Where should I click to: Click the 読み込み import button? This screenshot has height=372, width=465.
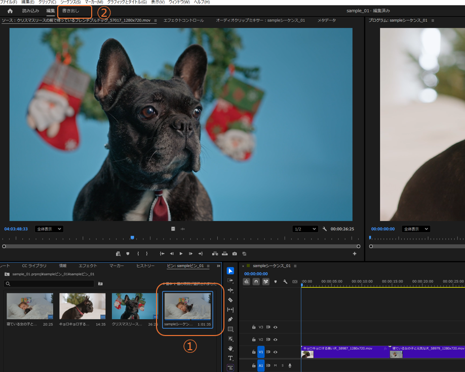pos(30,11)
